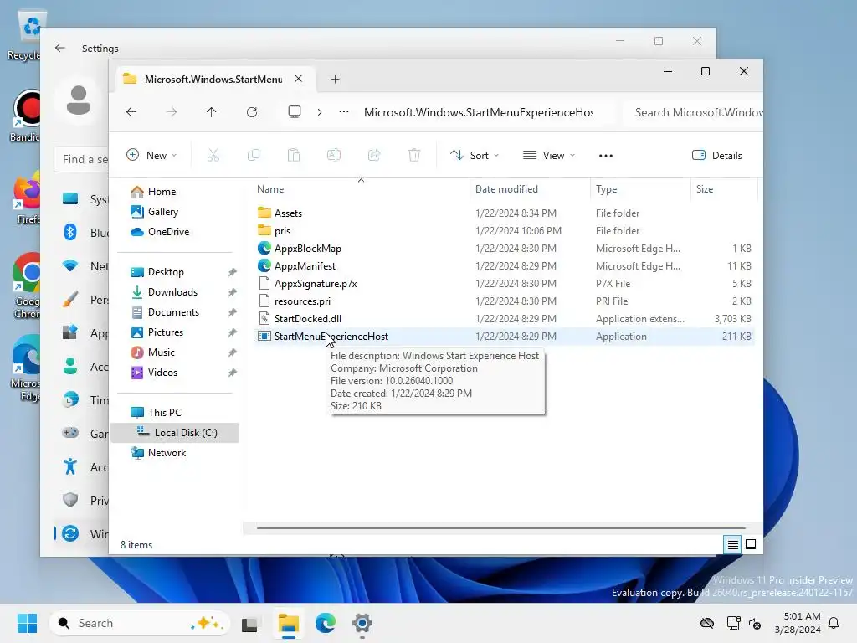
Task: Switch to large thumbnails view icon in status bar
Action: (751, 544)
